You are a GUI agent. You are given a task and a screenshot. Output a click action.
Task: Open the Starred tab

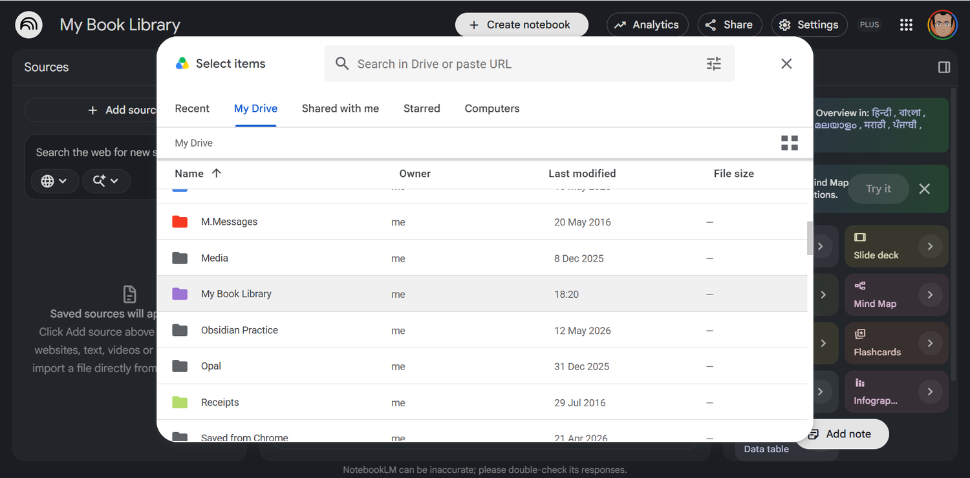422,109
